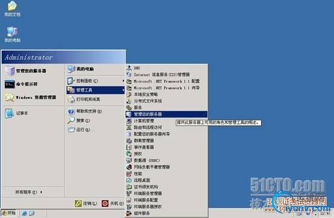Open 本地安全策略
The image size is (334, 218).
(x=167, y=95)
